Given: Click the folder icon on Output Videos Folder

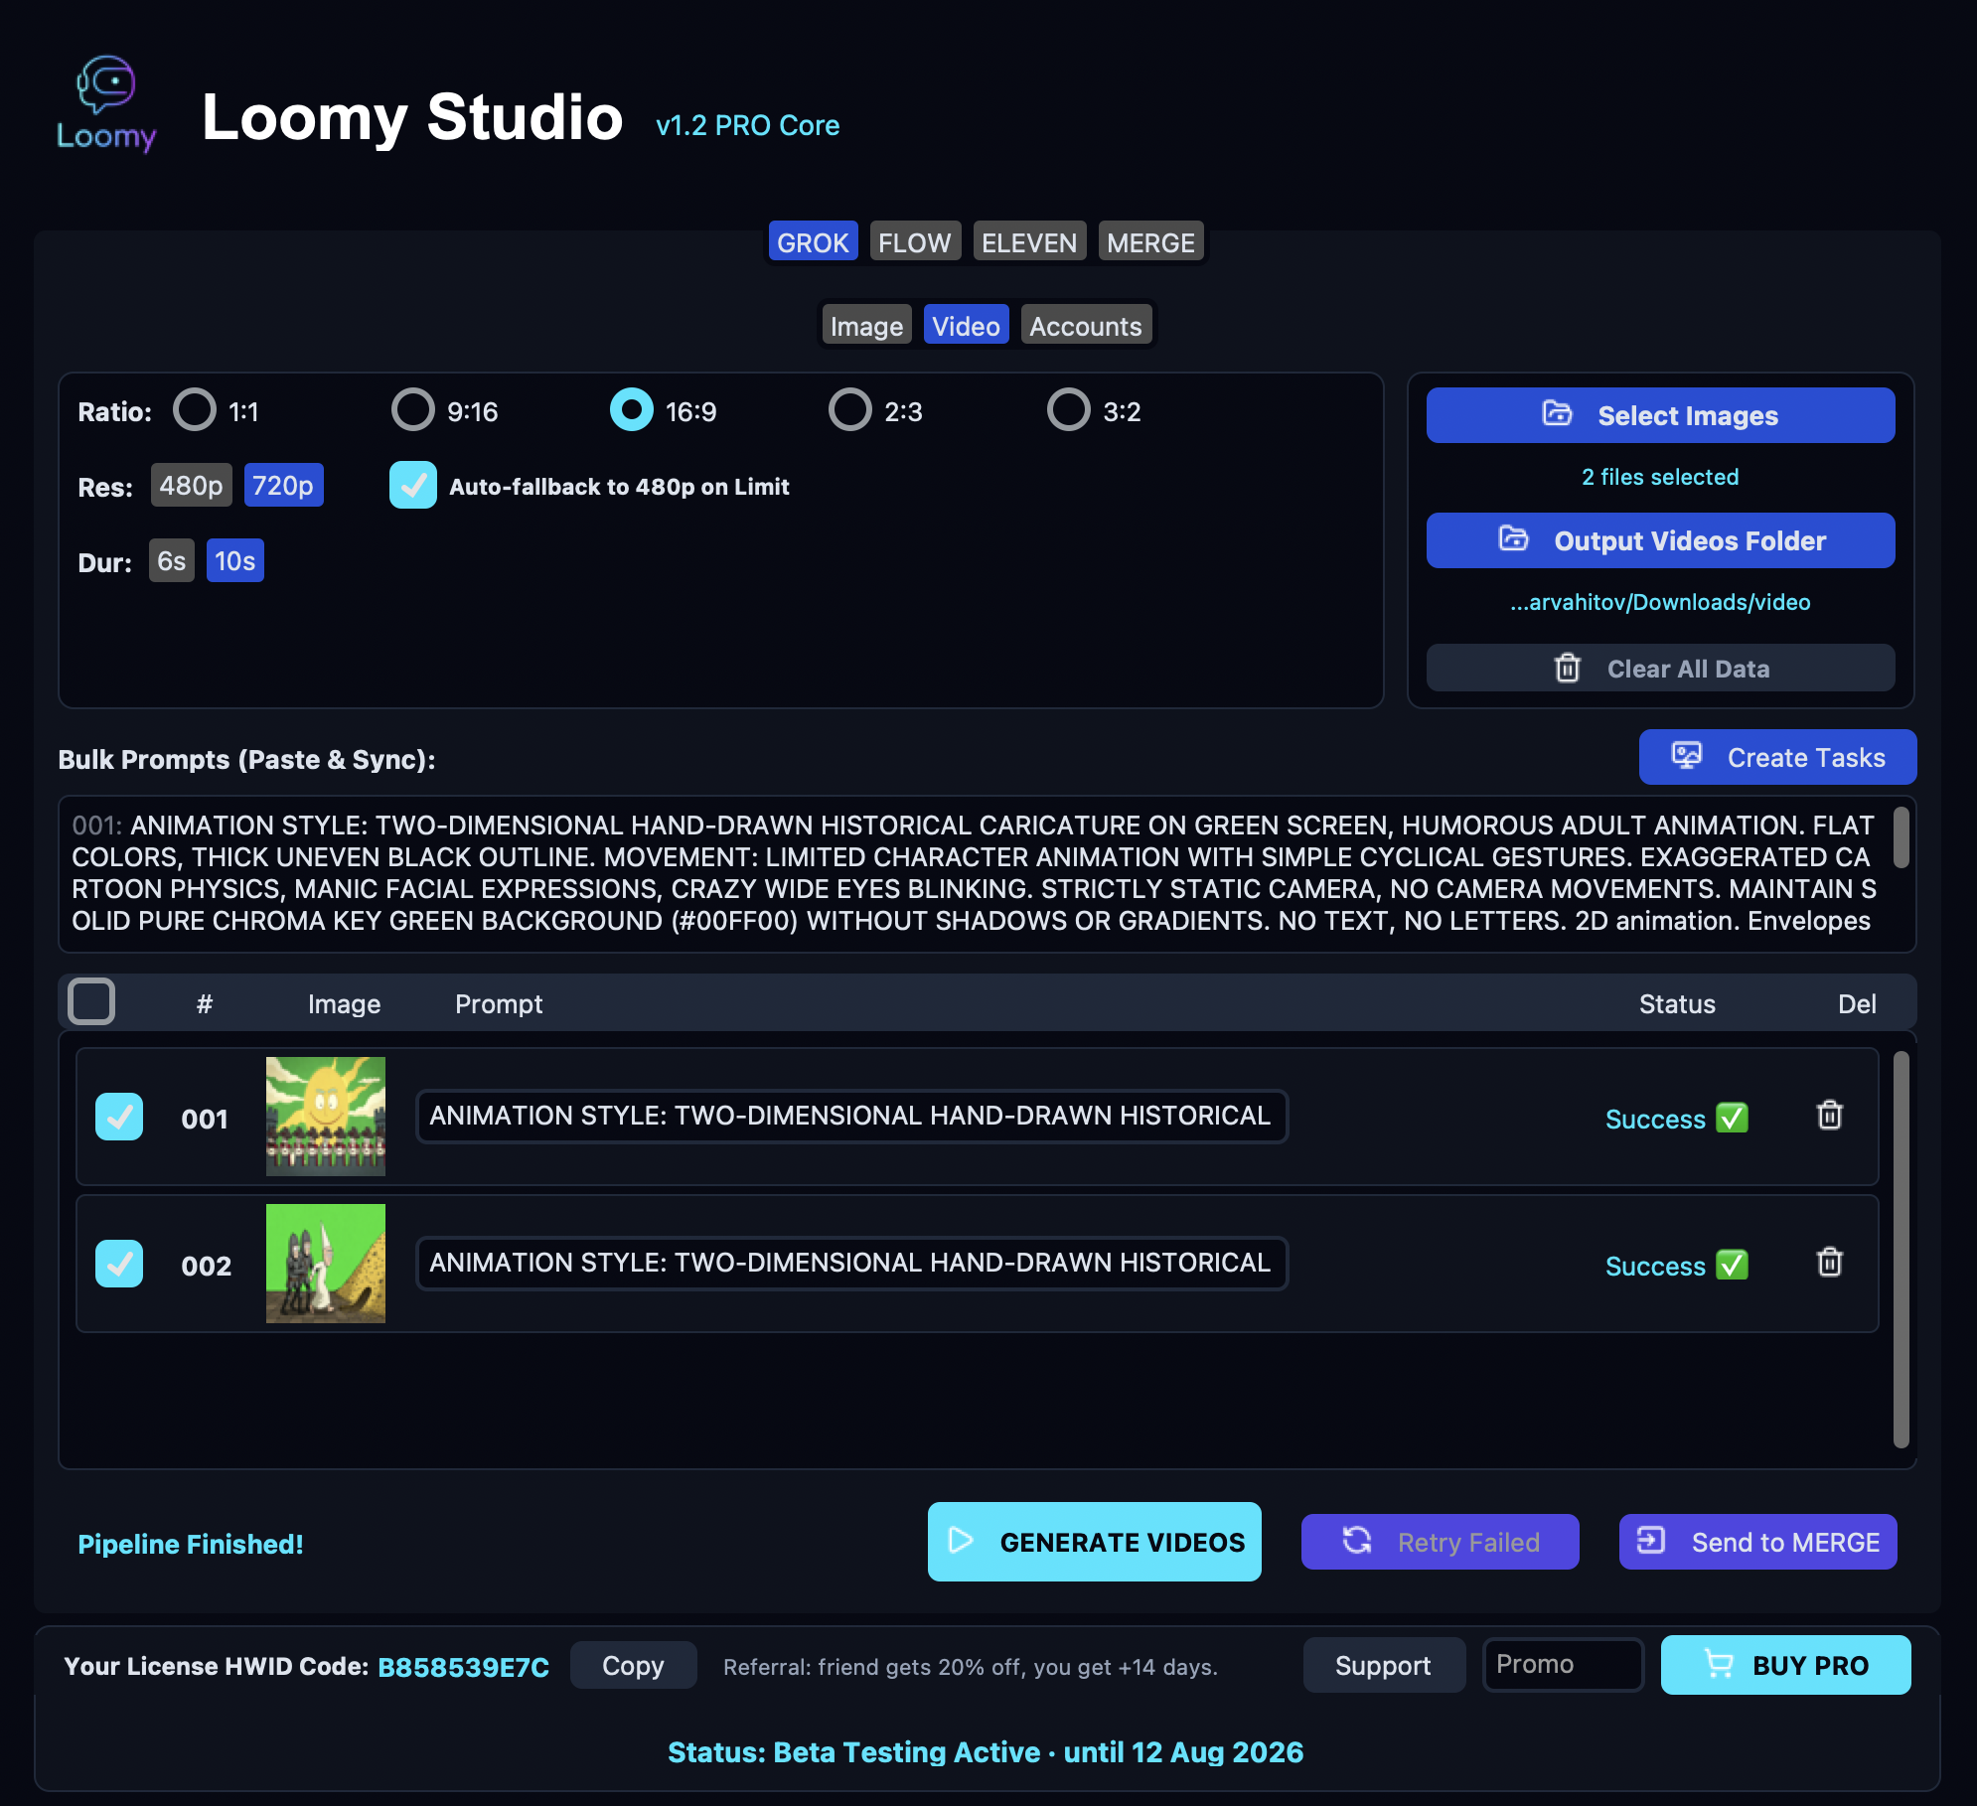Looking at the screenshot, I should point(1513,539).
